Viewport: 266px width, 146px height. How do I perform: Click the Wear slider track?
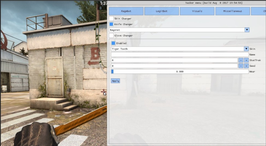(x=180, y=72)
